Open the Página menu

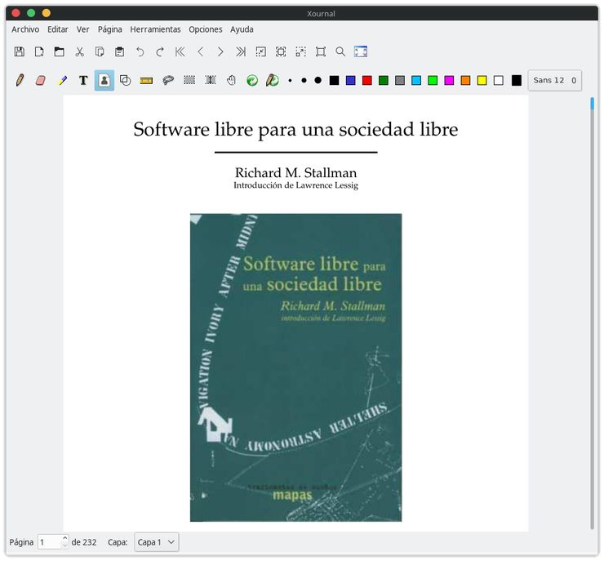coord(110,29)
